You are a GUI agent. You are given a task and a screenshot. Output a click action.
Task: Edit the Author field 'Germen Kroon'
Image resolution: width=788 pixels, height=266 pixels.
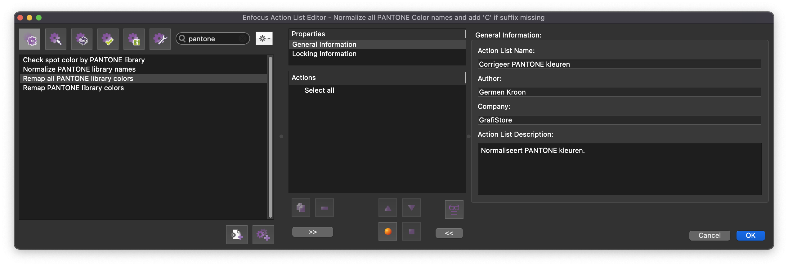[x=620, y=92]
